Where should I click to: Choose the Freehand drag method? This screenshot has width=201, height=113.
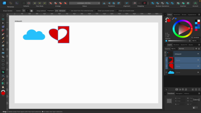tap(51, 11)
